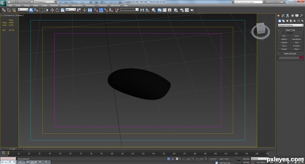Open the Material Editor icon

click(x=176, y=10)
